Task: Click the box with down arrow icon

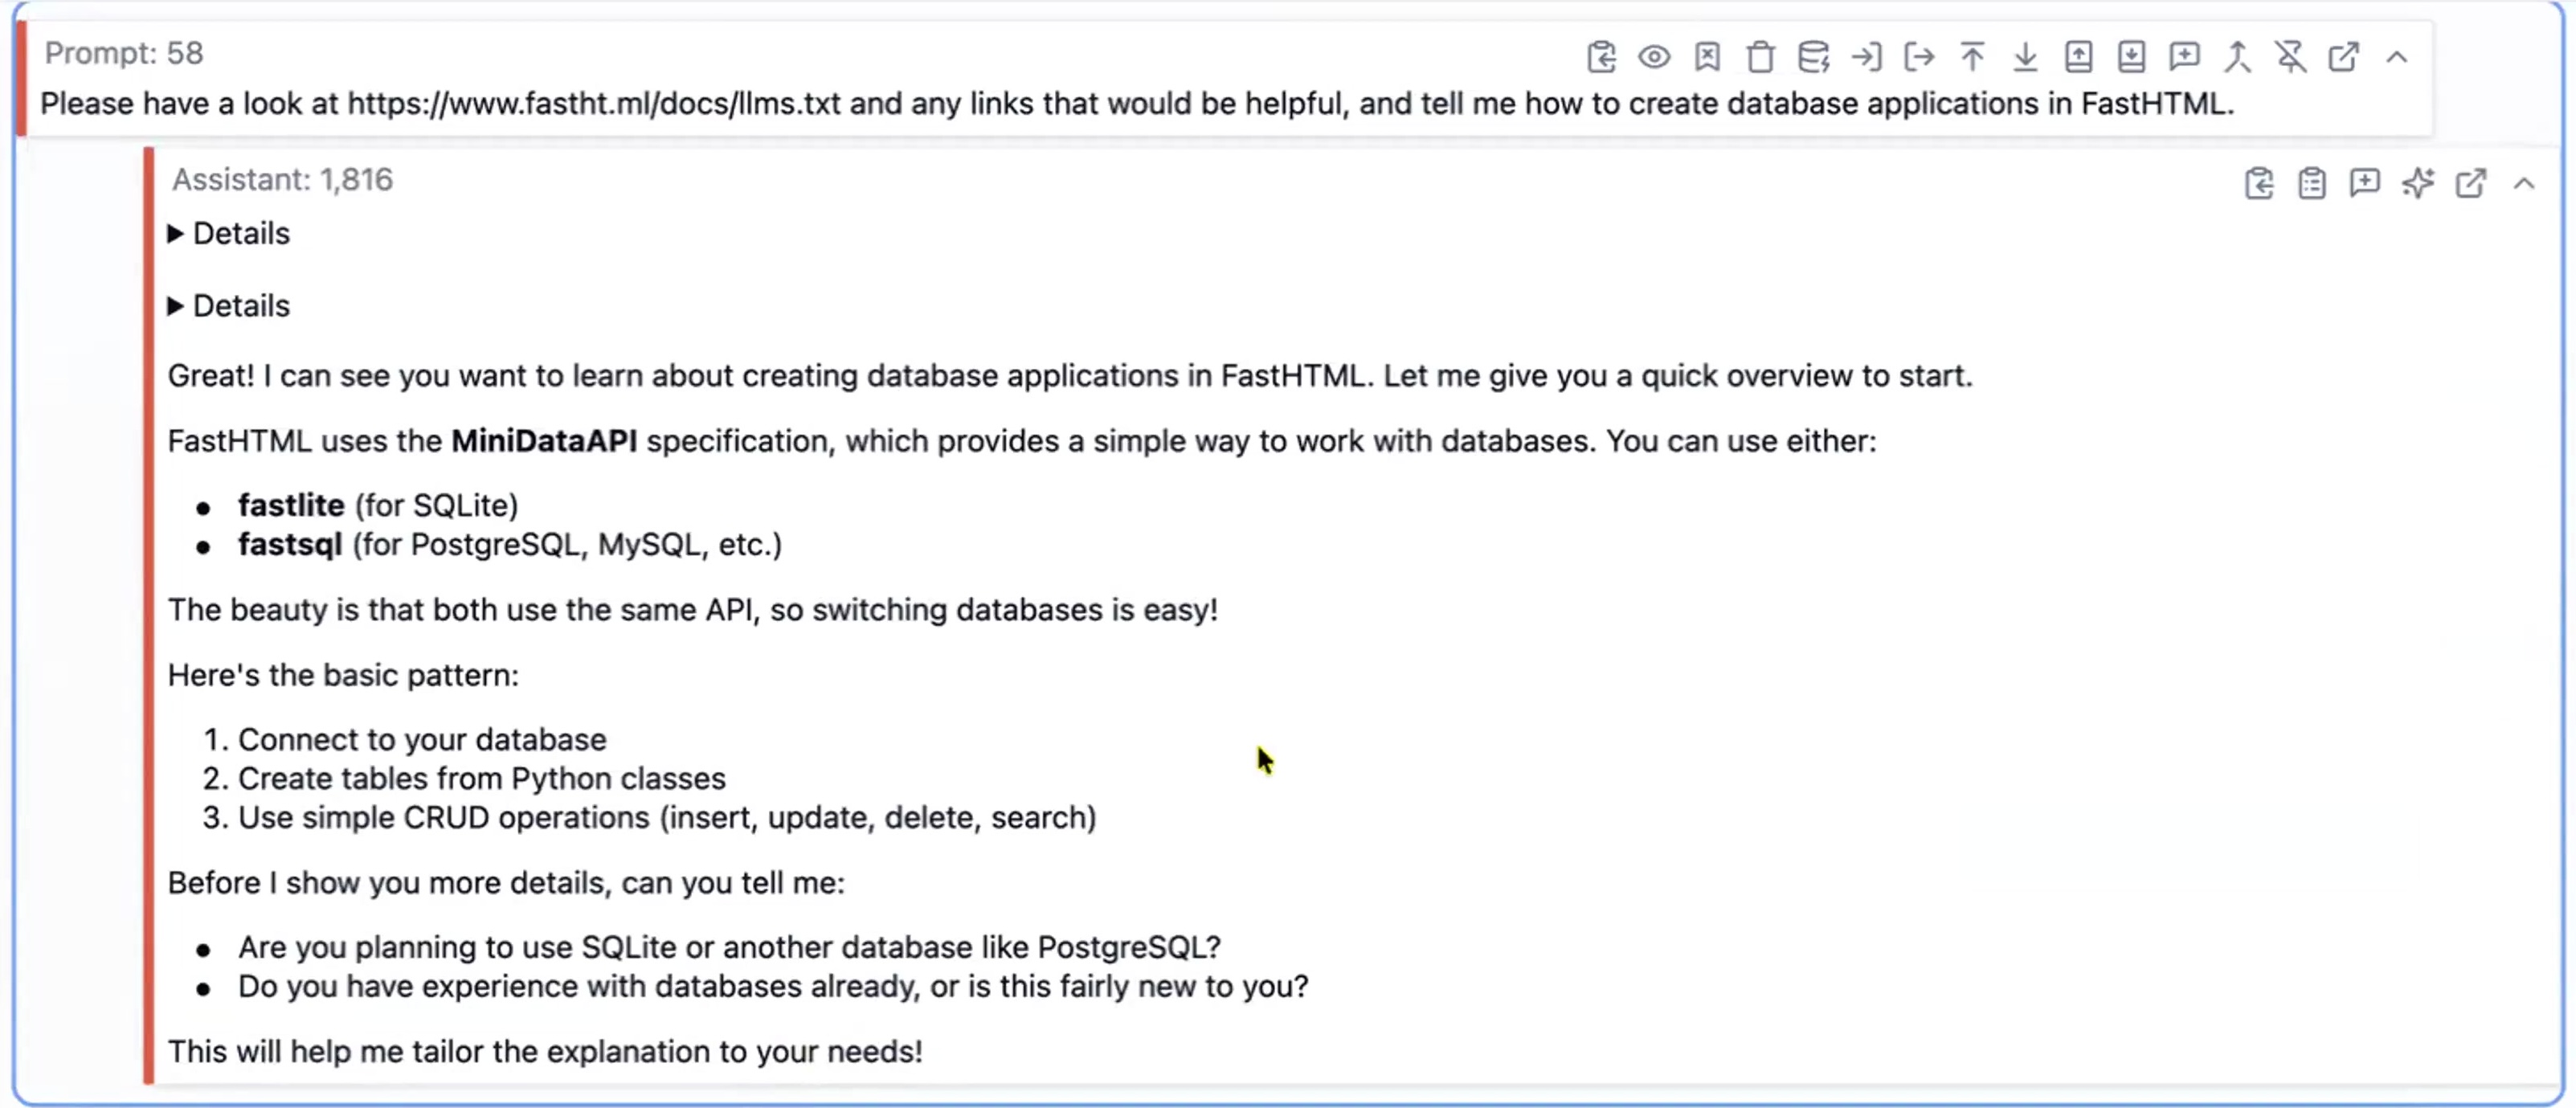Action: (x=2131, y=57)
